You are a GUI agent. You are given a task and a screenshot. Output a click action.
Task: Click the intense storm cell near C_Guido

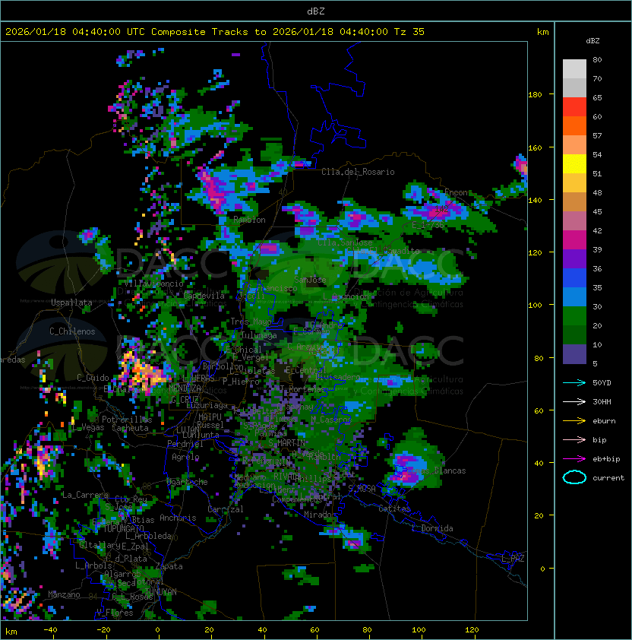pos(142,372)
